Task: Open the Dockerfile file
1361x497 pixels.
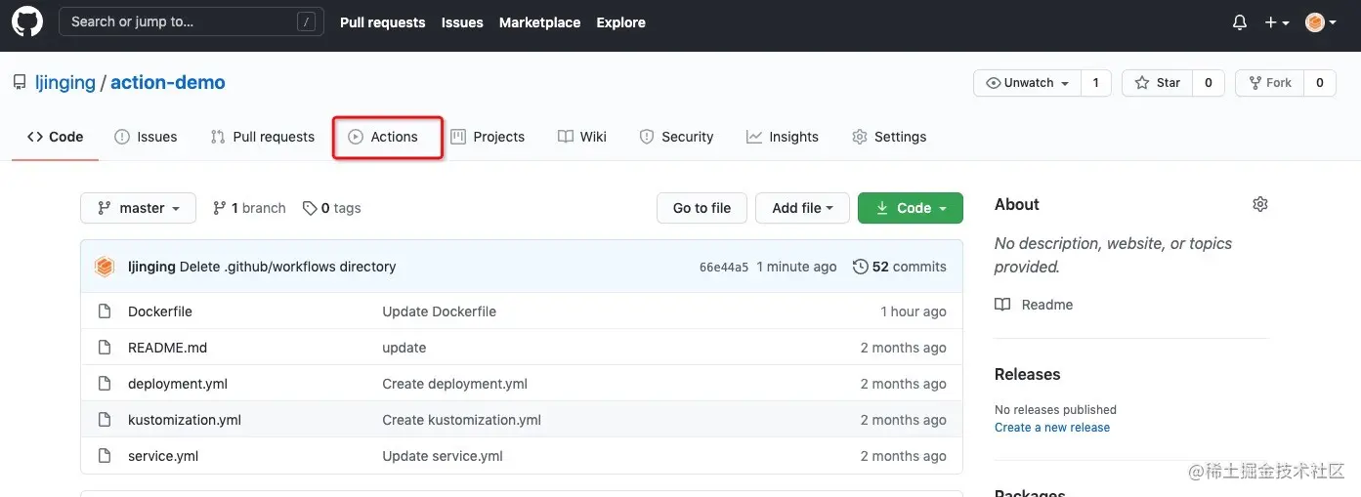Action: coord(160,311)
